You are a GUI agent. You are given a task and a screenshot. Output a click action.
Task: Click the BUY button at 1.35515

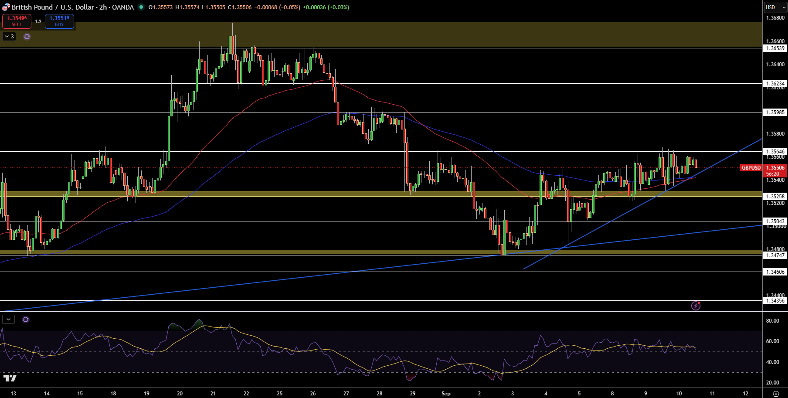point(59,21)
